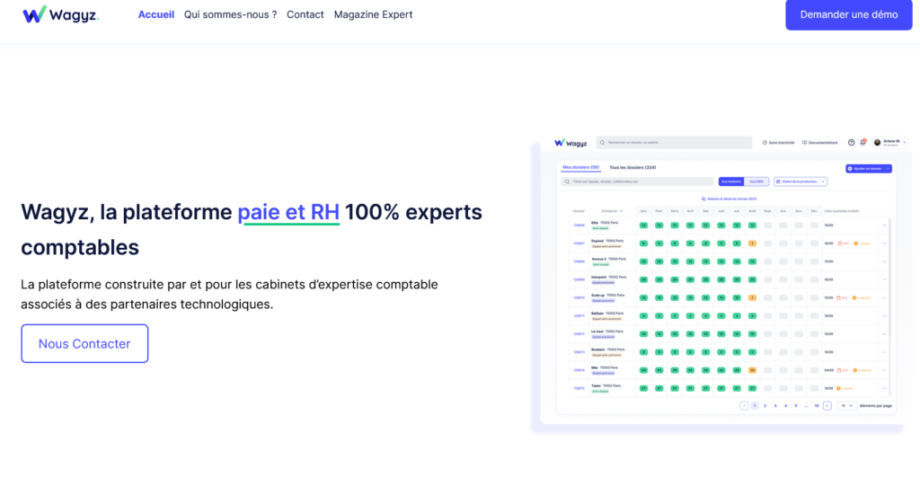Click the January green badge in Tixim row
This screenshot has width=920, height=477.
click(x=643, y=388)
